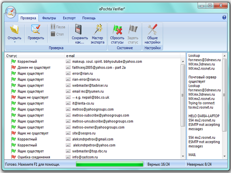Image resolution: width=231 pixels, height=173 pixels.
Task: Minimize the ePochta Verifier window
Action: 202,6
